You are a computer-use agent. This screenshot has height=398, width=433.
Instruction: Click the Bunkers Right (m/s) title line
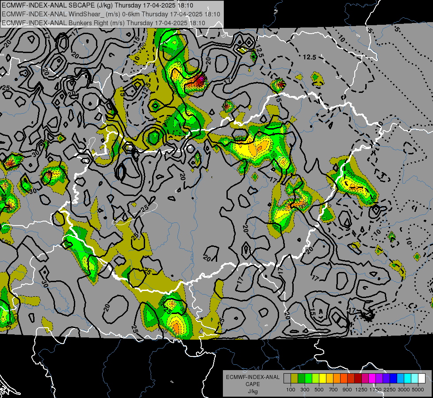(103, 23)
